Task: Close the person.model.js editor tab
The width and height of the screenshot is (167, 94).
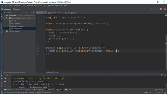Action: [62, 13]
